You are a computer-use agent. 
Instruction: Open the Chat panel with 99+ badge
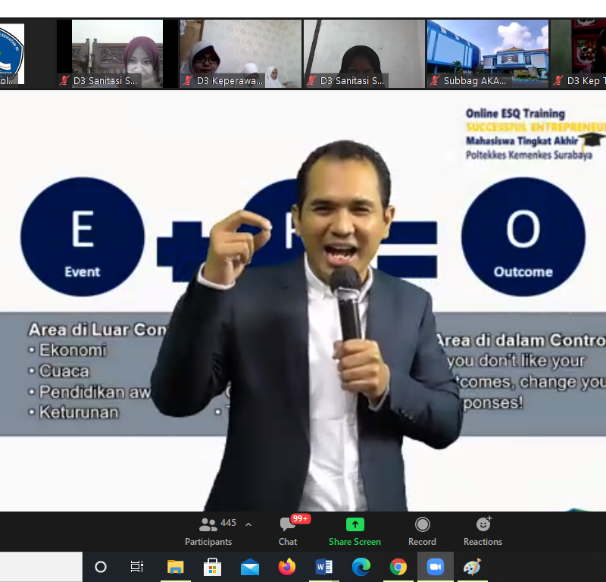pos(288,531)
